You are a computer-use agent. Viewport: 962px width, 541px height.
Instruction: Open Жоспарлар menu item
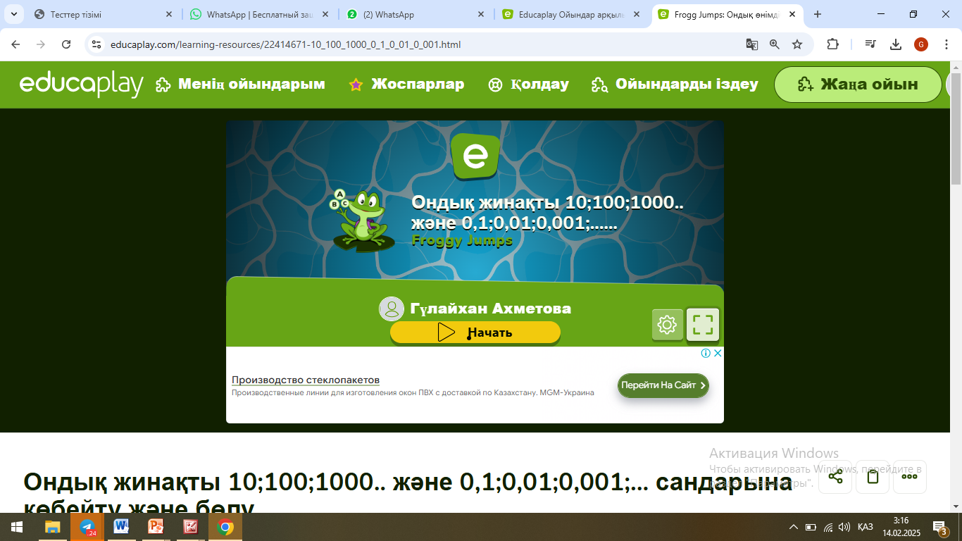406,85
